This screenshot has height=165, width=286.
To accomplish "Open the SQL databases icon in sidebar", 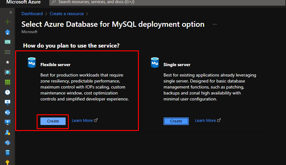I will [8, 153].
